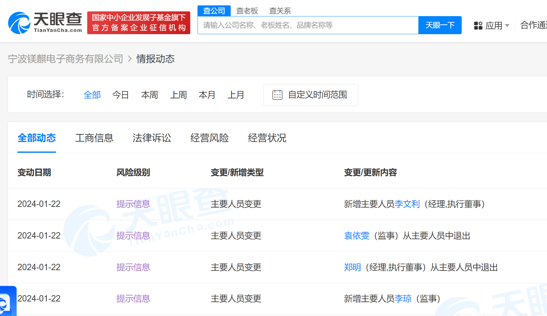Select the 本月 time filter
This screenshot has width=547, height=316.
[x=207, y=95]
